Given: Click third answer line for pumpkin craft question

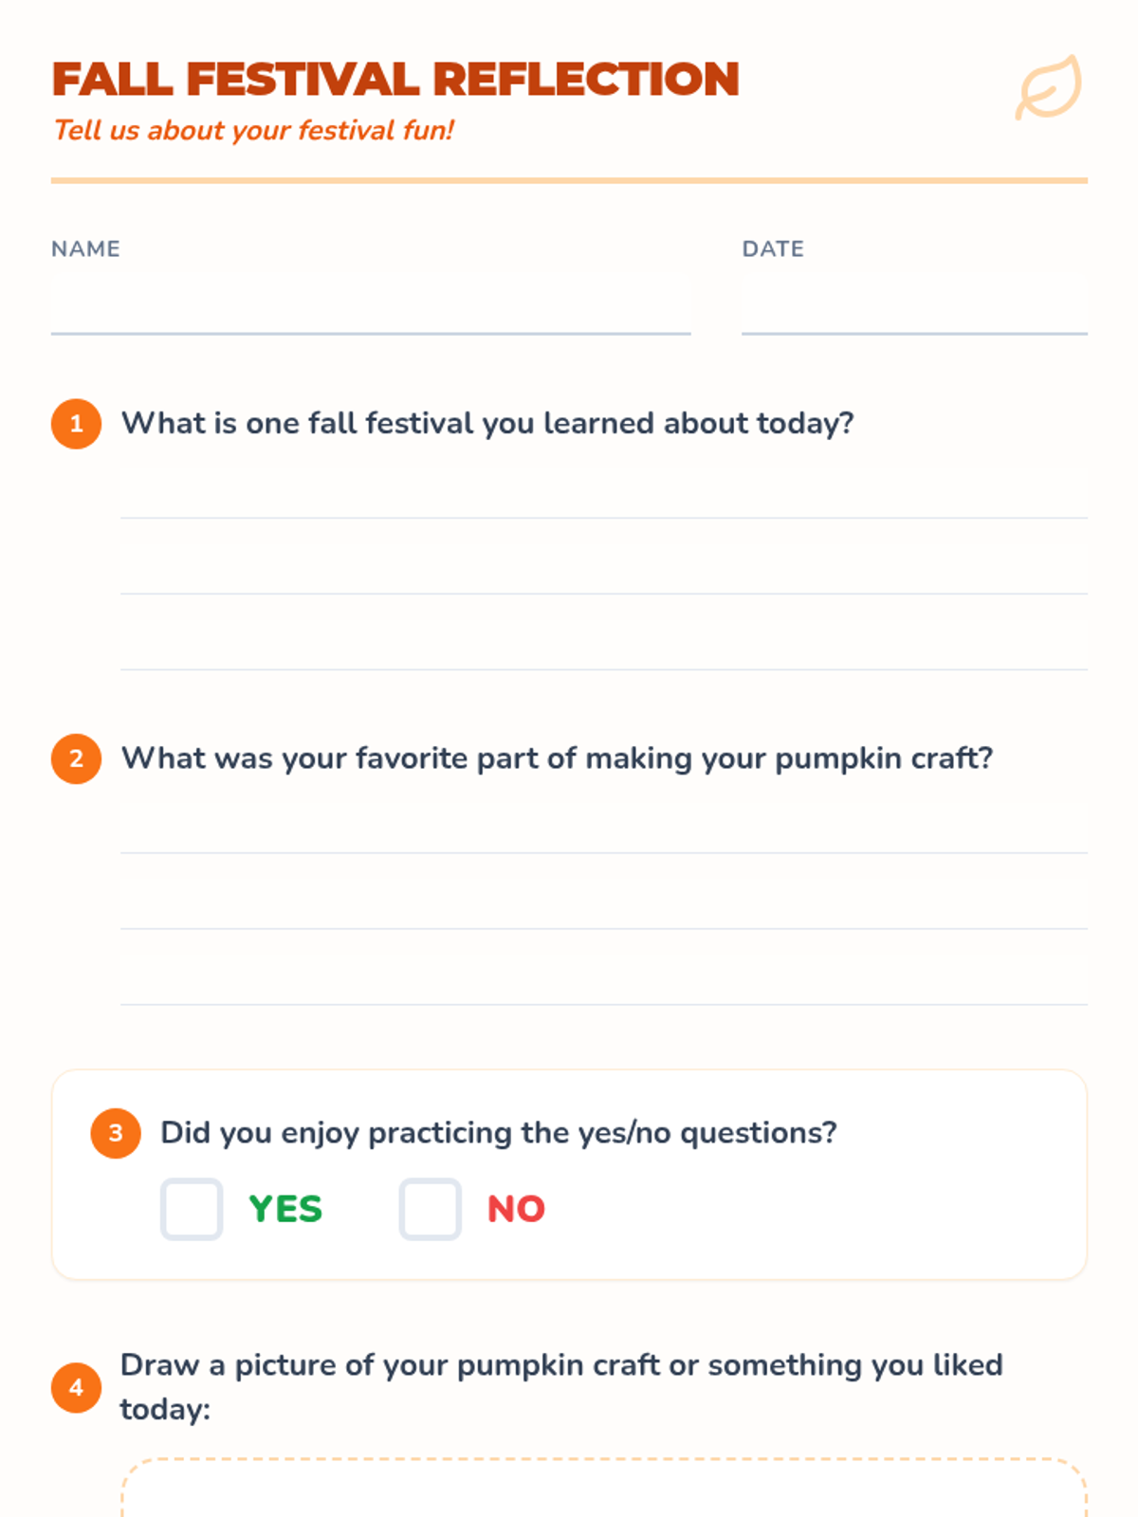Looking at the screenshot, I should click(x=603, y=980).
